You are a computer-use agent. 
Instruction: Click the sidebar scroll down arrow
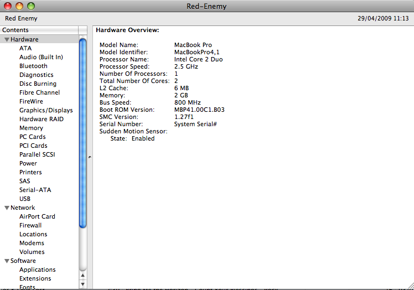(82, 284)
